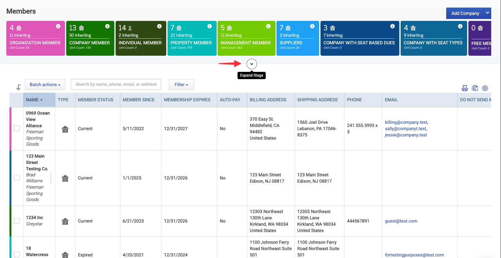
Task: Open the guest@test.com email link
Action: [x=401, y=221]
